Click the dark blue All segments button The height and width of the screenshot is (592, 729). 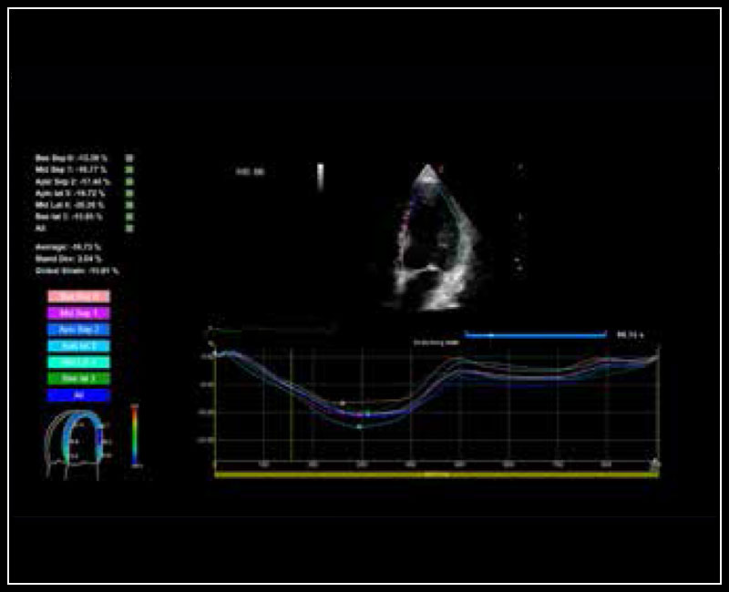pos(79,395)
